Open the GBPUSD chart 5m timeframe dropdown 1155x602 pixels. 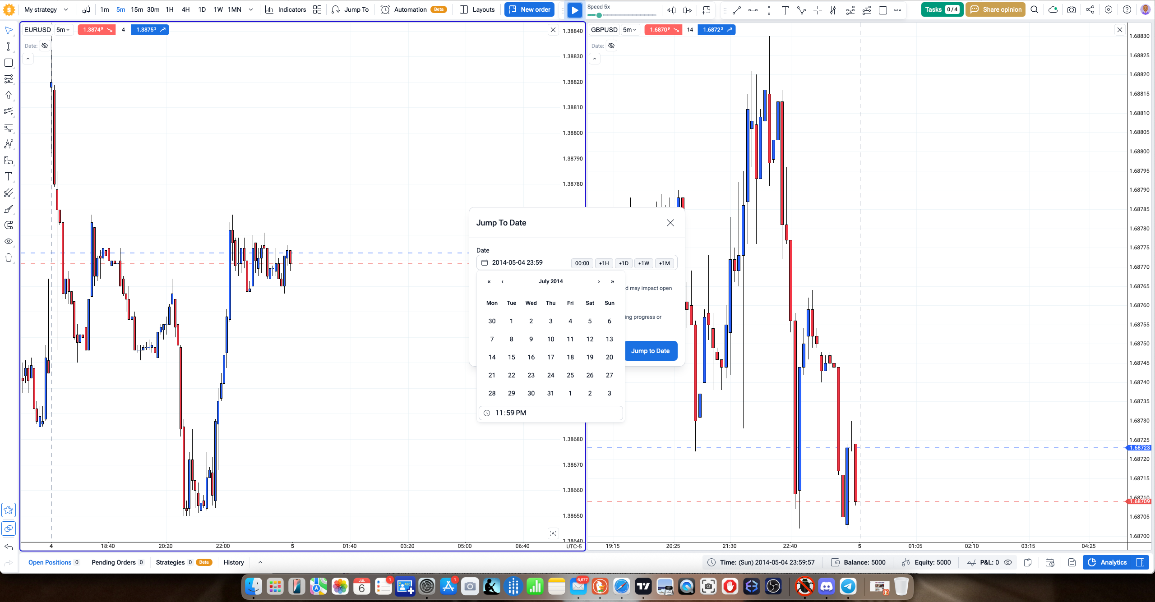629,30
